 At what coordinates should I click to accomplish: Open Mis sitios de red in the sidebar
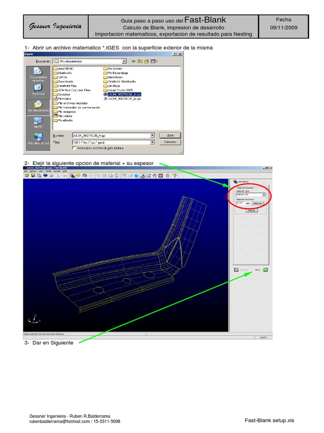tap(38, 139)
